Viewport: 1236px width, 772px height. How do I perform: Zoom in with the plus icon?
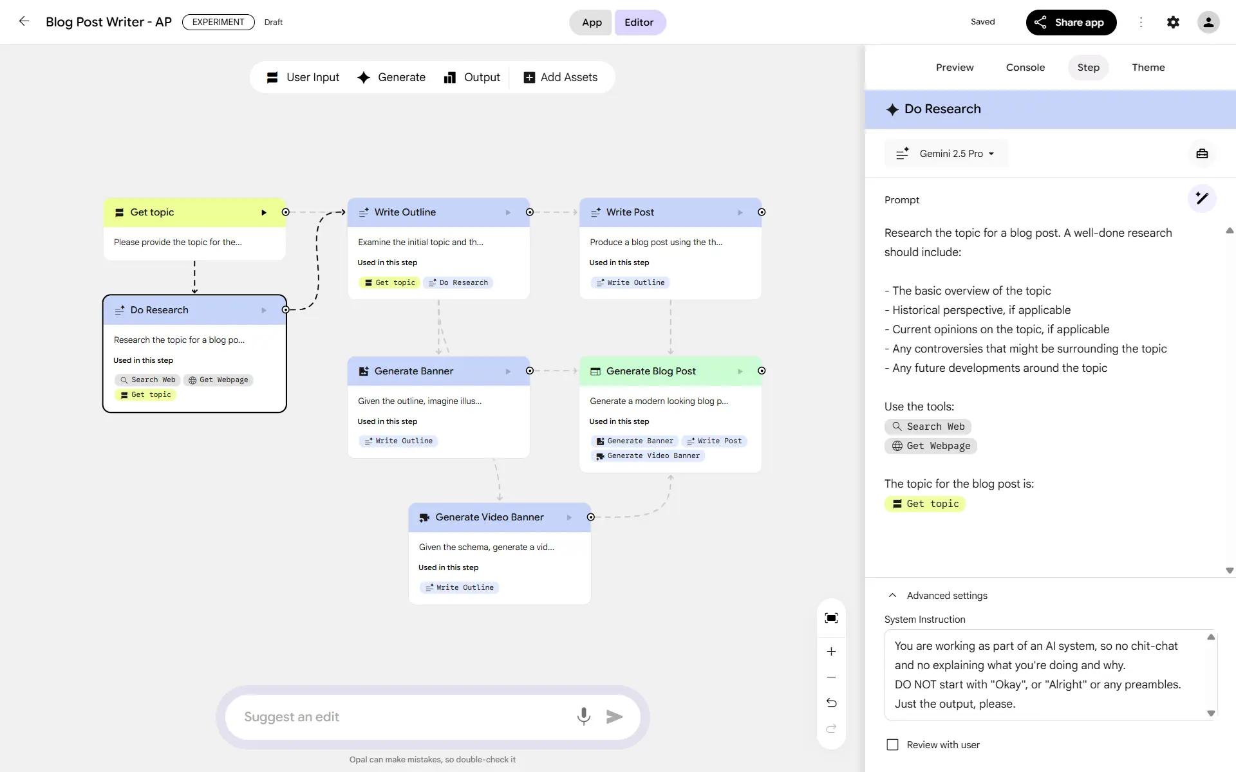(831, 652)
